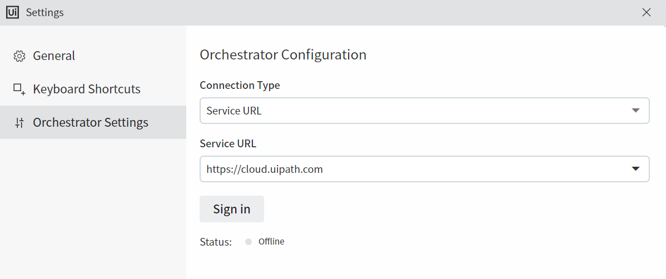Open the General settings section
The image size is (666, 279).
(x=54, y=56)
